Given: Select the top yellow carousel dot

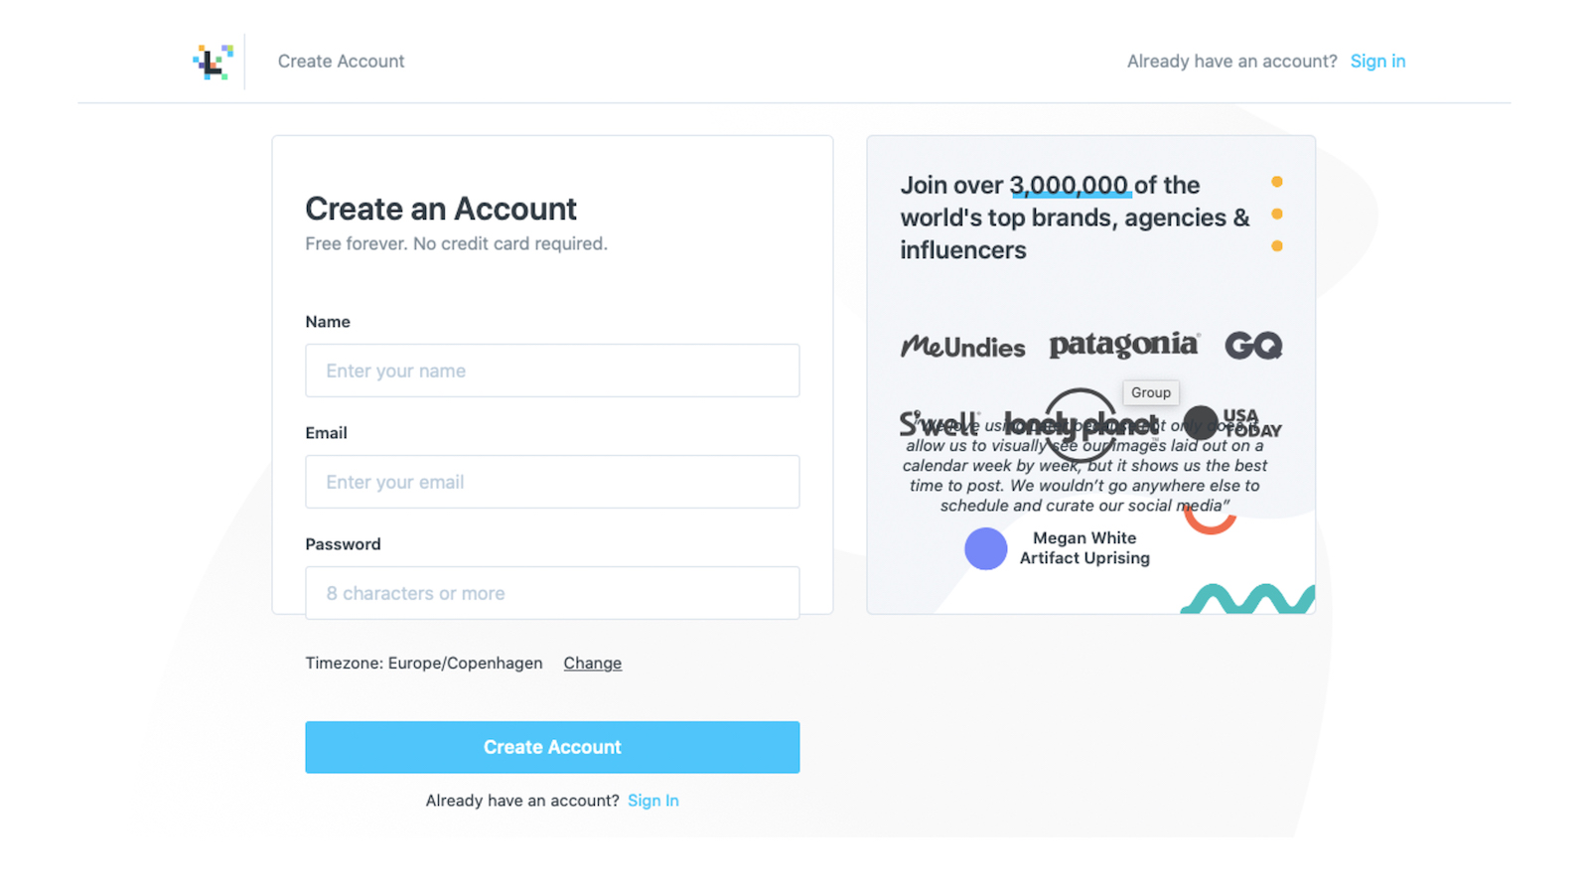Looking at the screenshot, I should (x=1276, y=182).
